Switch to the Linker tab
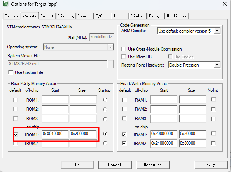Screen dimensions: 231x172 pyautogui.click(x=138, y=16)
